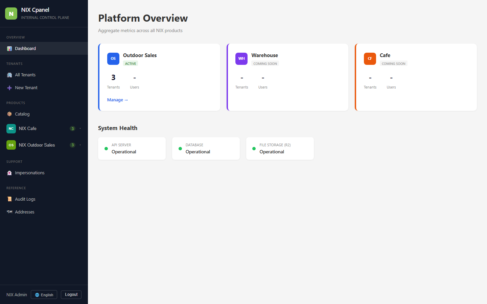The height and width of the screenshot is (304, 487).
Task: Open the Catalog page
Action: click(x=44, y=114)
